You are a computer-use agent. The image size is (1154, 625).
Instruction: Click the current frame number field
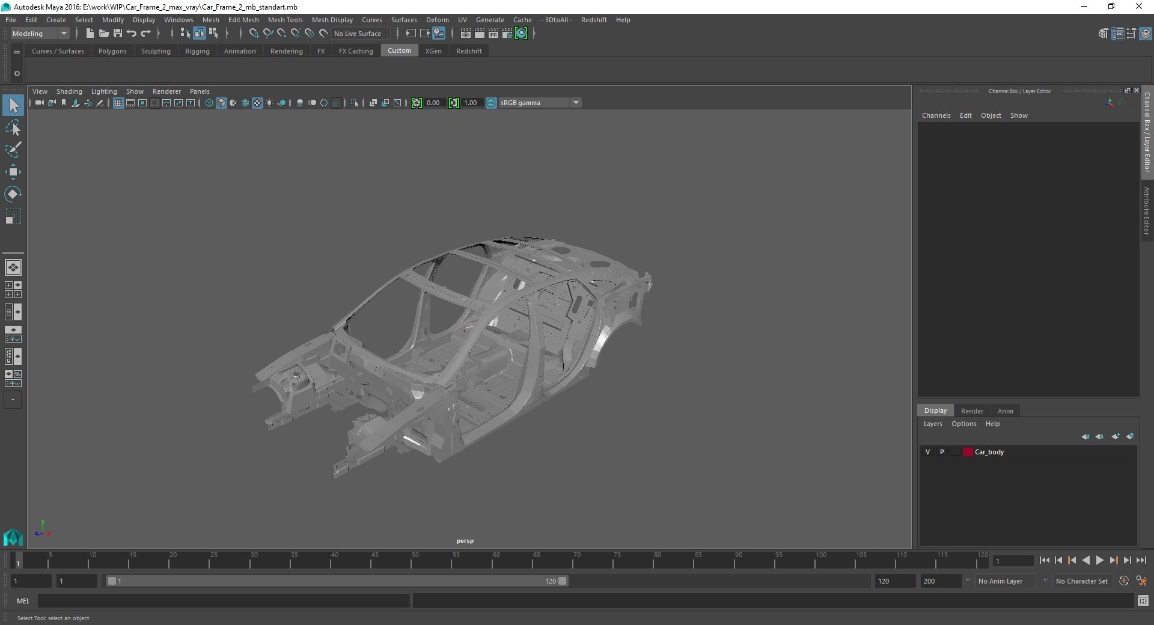pos(1013,561)
